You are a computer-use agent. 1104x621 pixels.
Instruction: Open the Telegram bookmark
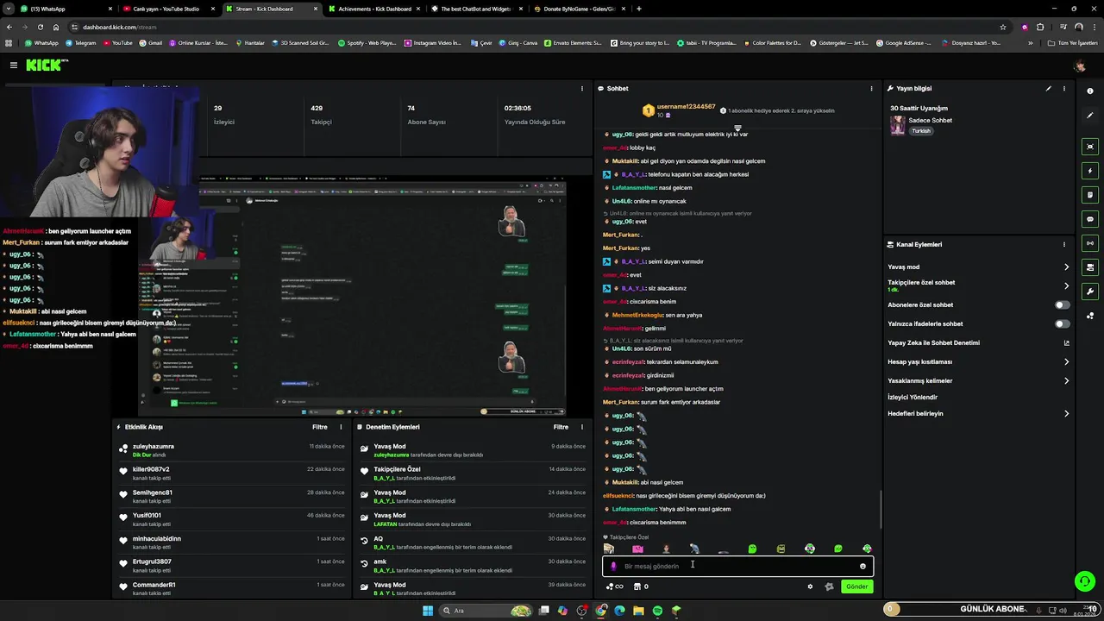pyautogui.click(x=81, y=42)
